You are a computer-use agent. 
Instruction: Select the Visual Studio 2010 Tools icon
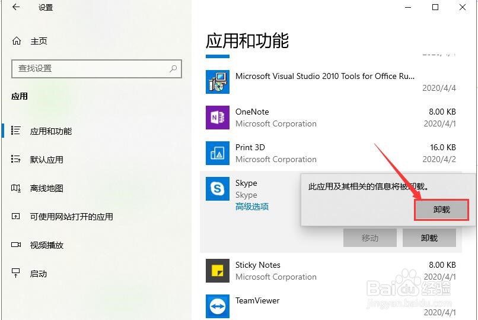click(x=218, y=82)
